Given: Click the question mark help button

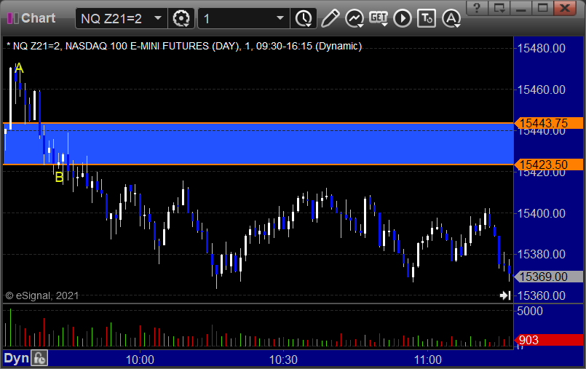Looking at the screenshot, I should (477, 7).
